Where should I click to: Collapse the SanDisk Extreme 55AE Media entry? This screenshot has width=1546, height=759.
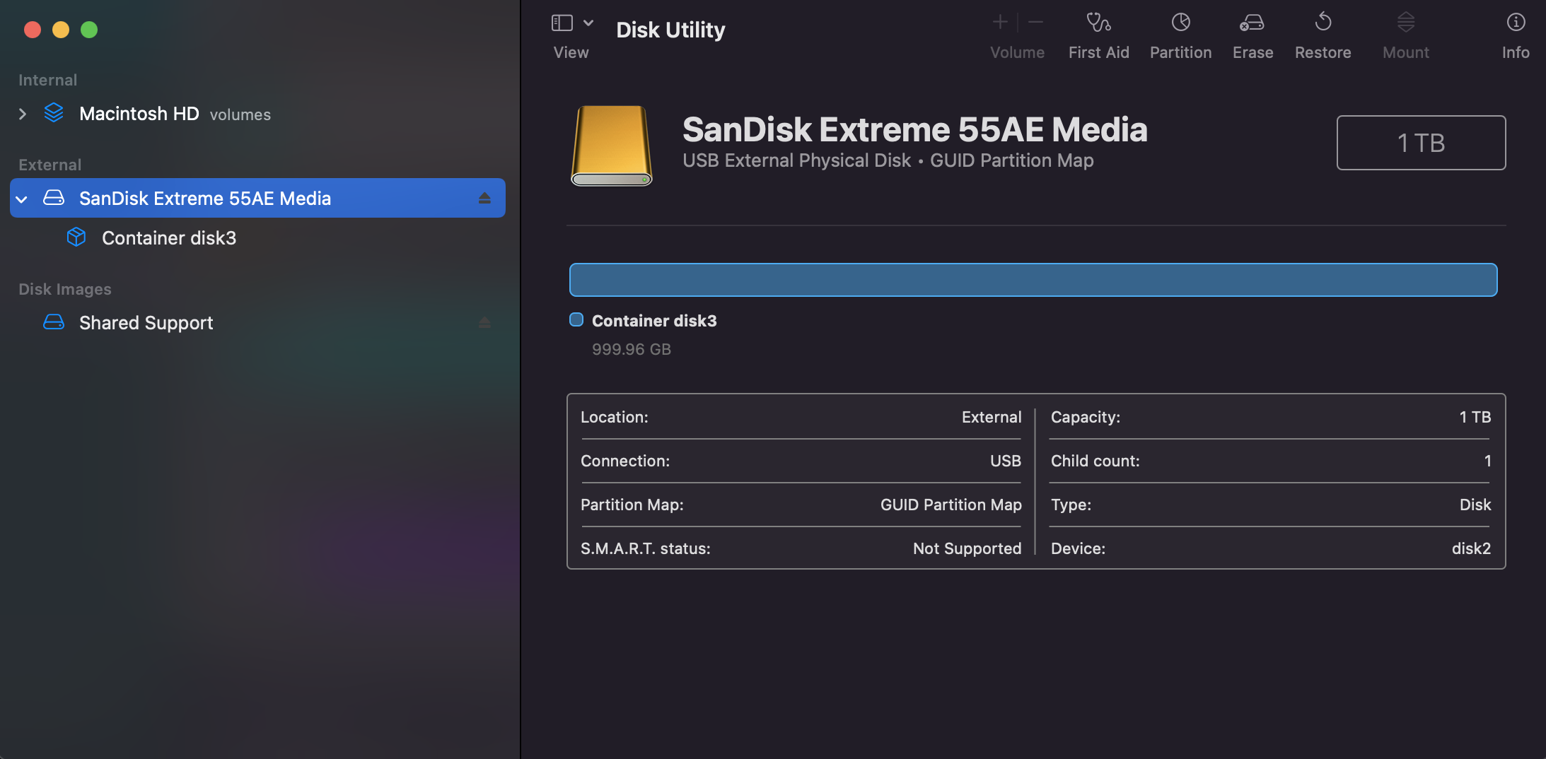point(21,198)
